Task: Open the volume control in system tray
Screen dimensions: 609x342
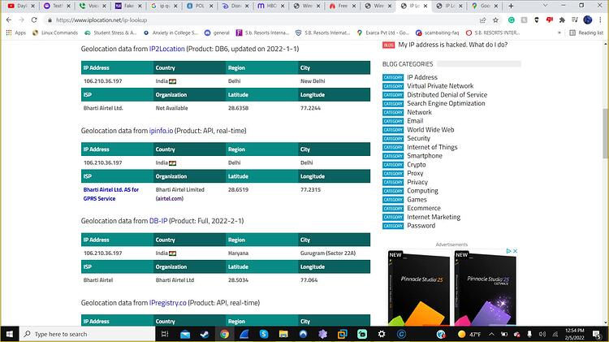Action: (542, 334)
